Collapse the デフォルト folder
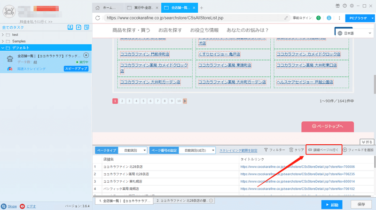Viewport: 376px width, 210px height. [x=3, y=48]
